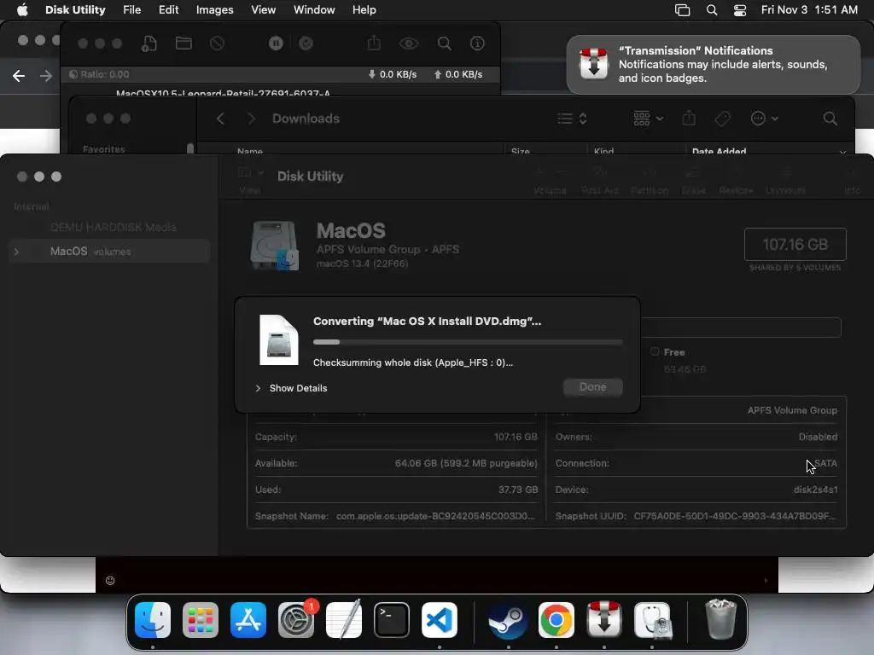Go back in Finder Downloads window

pyautogui.click(x=221, y=119)
